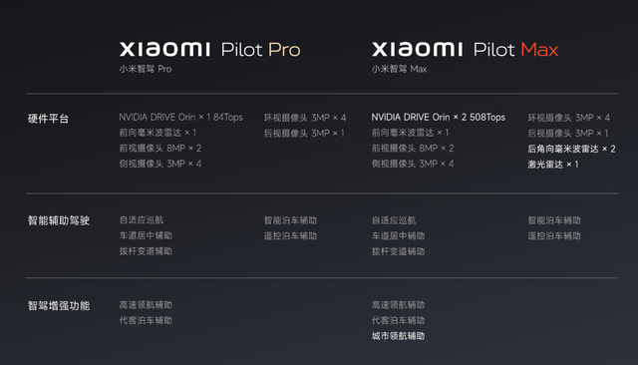Select the 小米智驾 Pro subtitle
The width and height of the screenshot is (638, 365).
click(x=146, y=69)
